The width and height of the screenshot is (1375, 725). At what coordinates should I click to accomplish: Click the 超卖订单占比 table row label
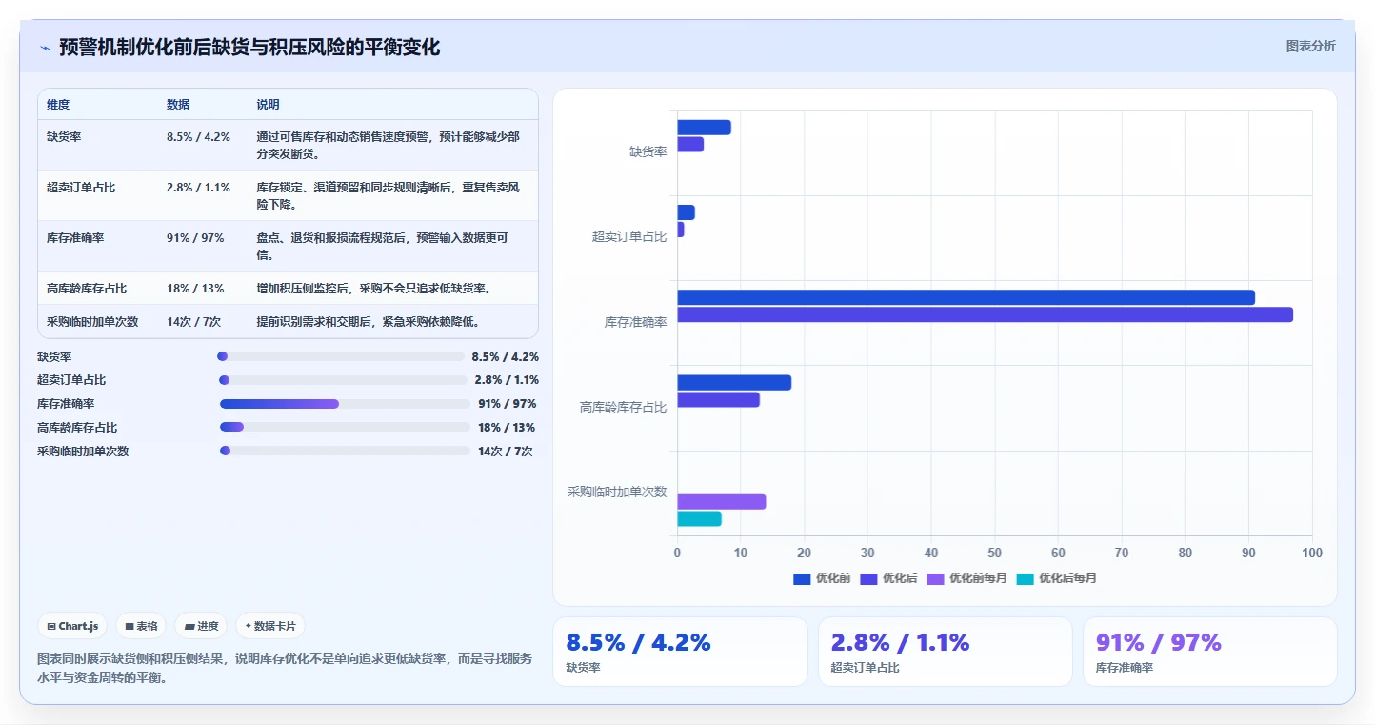coord(81,188)
